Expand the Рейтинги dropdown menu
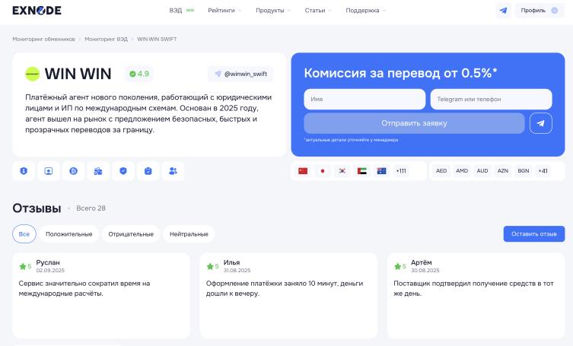 coord(224,11)
